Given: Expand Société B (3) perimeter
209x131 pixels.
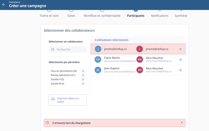Looking at the screenshot, I should coord(83,84).
